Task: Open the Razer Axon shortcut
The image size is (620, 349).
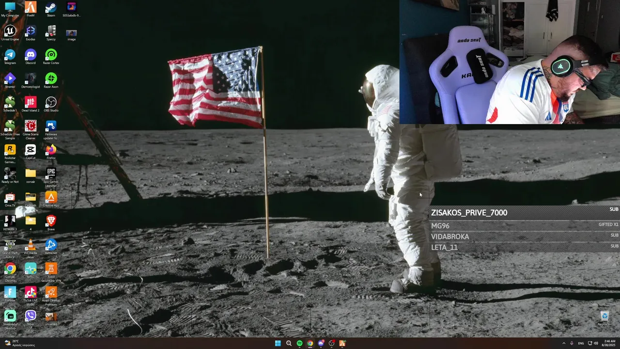Action: point(51,80)
